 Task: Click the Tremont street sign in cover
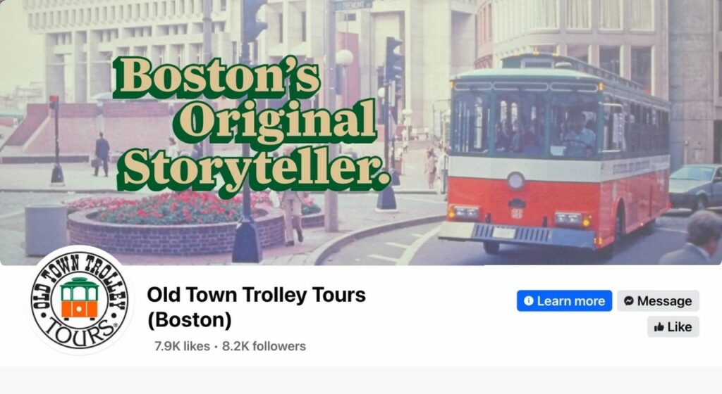353,5
